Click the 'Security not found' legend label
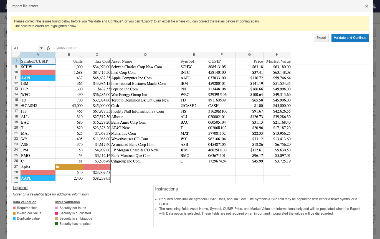Image resolution: width=380 pixels, height=239 pixels. (73, 208)
